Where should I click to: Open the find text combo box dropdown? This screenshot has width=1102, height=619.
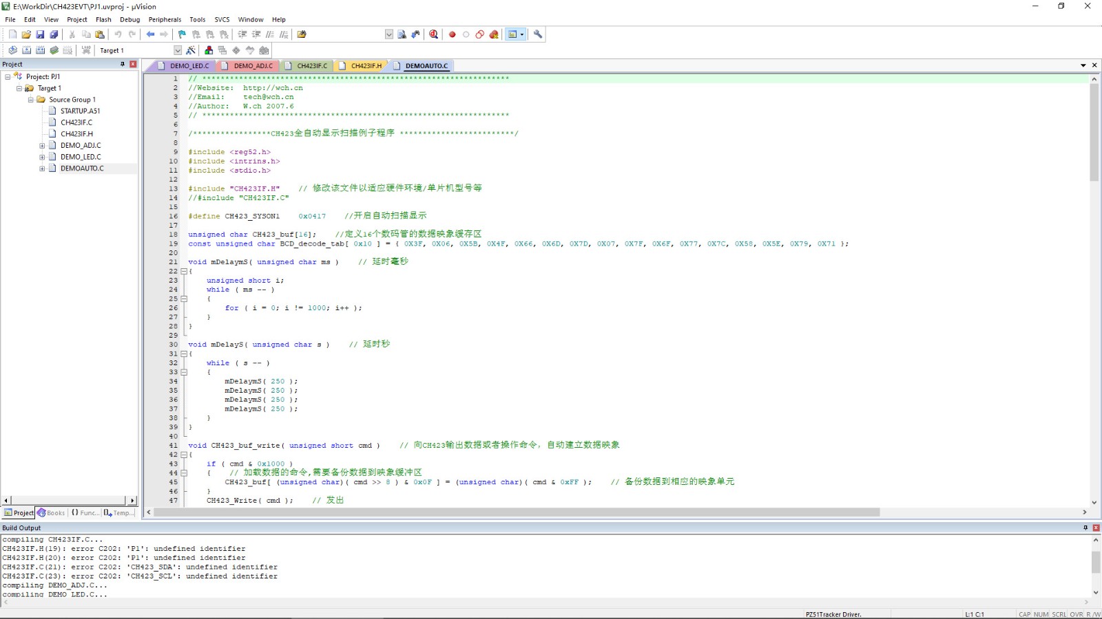(x=389, y=34)
